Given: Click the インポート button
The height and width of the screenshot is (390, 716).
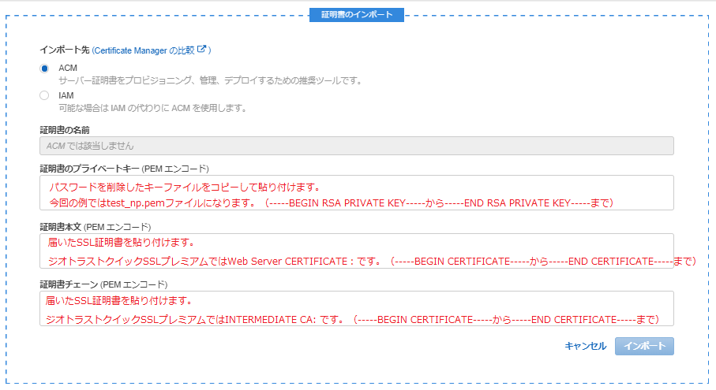Looking at the screenshot, I should click(644, 346).
